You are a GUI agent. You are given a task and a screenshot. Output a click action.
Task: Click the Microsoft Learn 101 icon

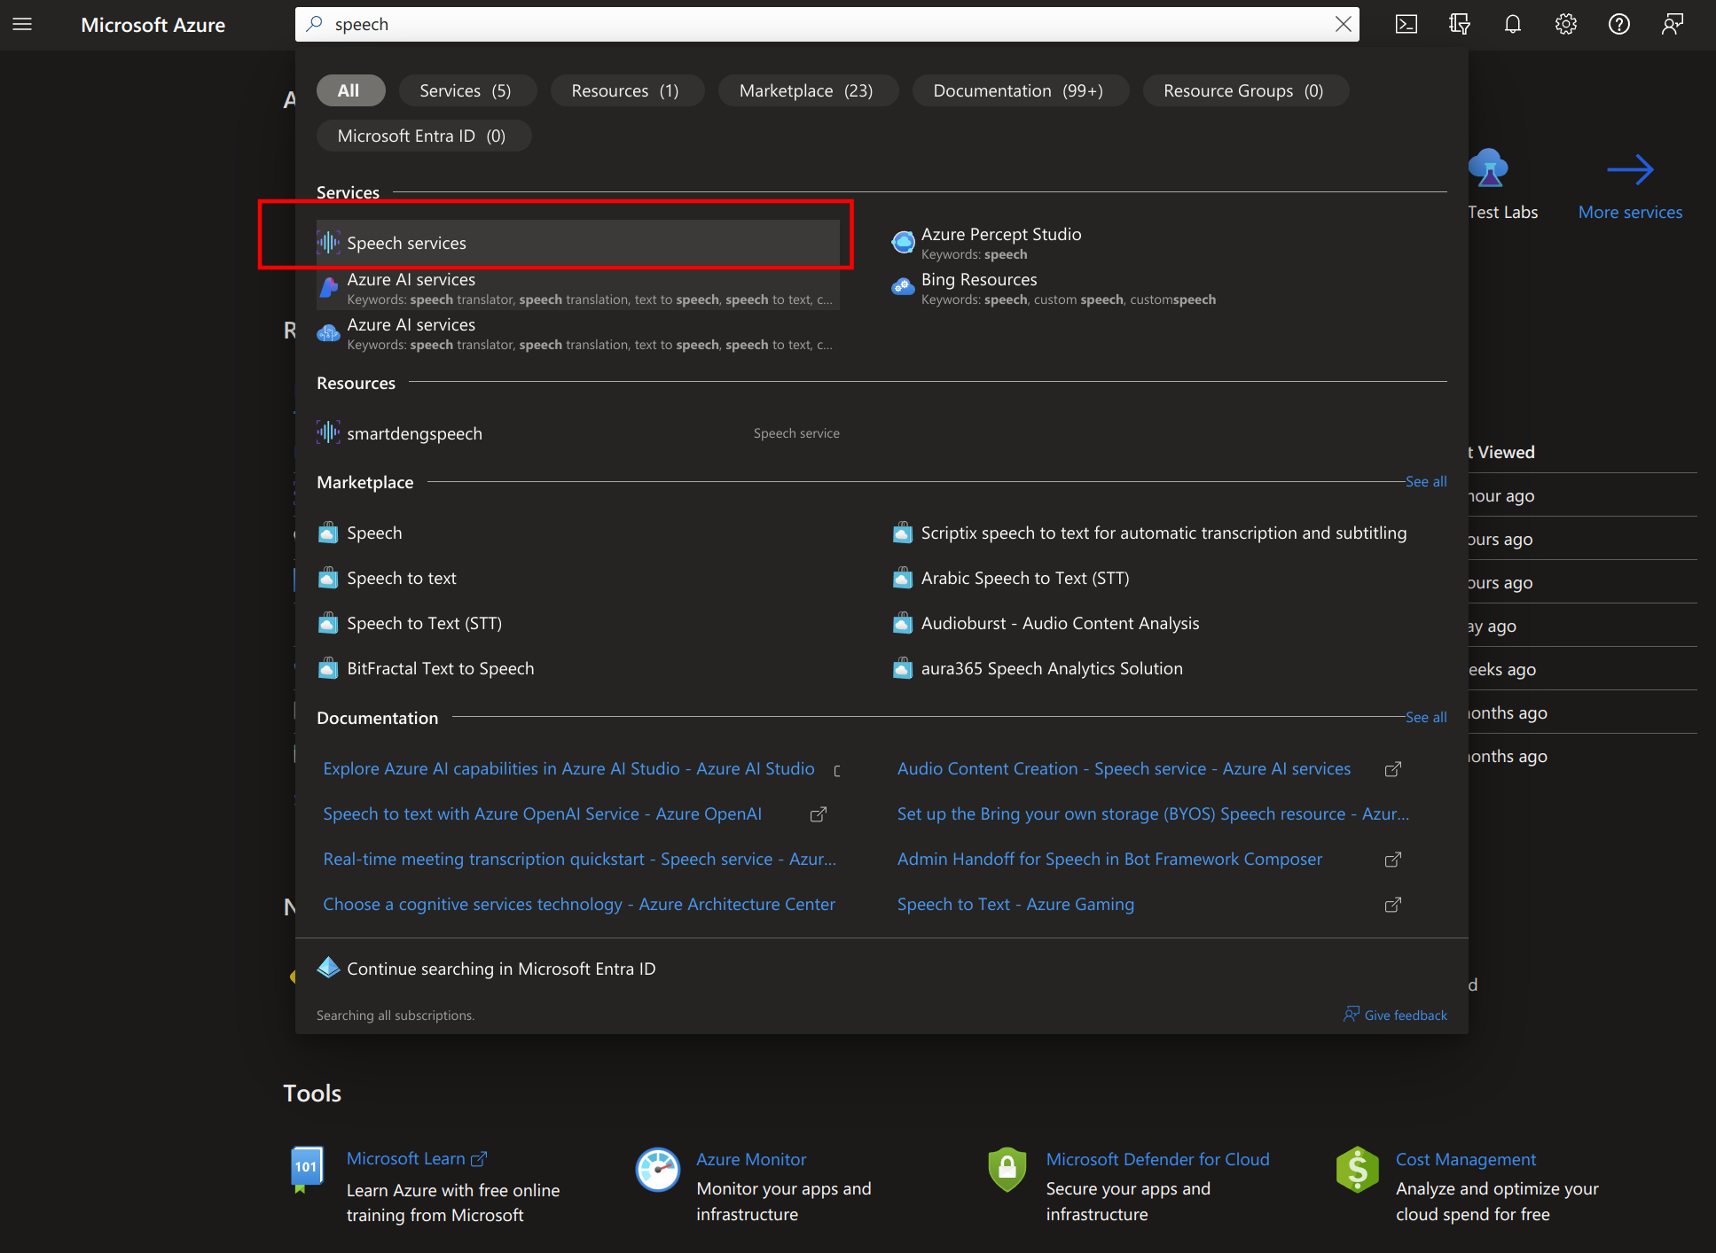306,1170
